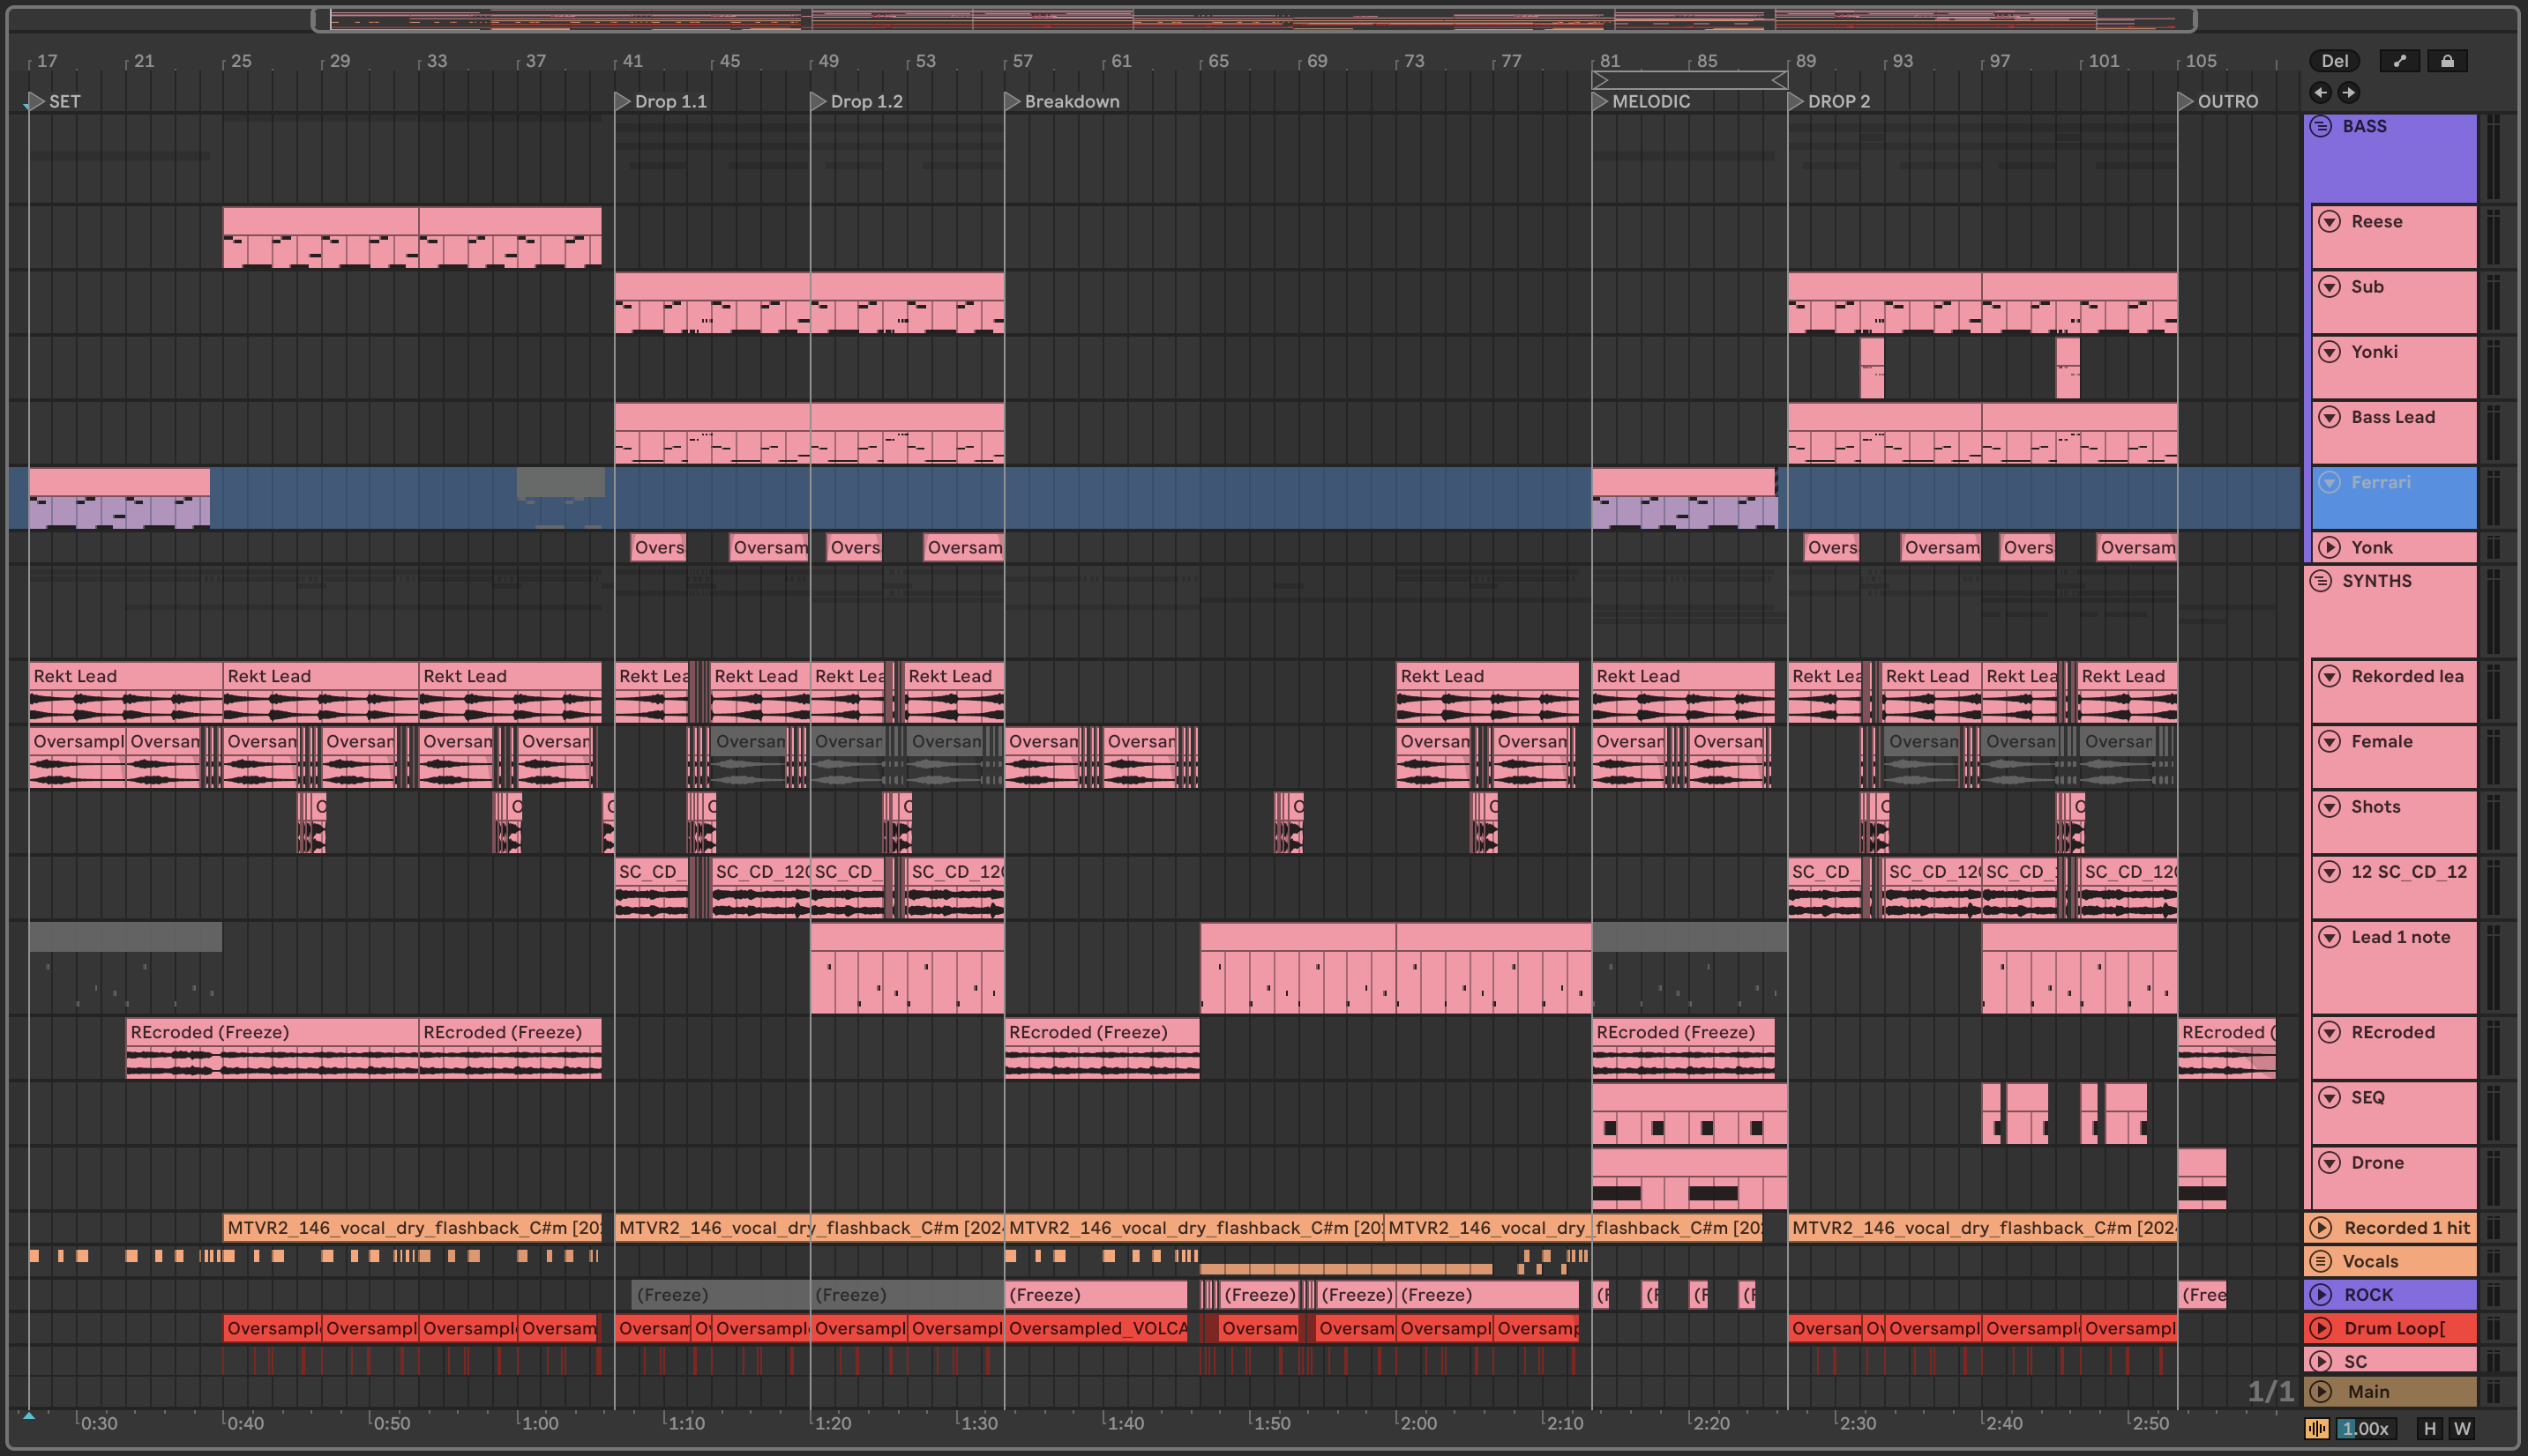Click bar 105 in the beat-time ruler
This screenshot has width=2528, height=1456.
pyautogui.click(x=2200, y=61)
